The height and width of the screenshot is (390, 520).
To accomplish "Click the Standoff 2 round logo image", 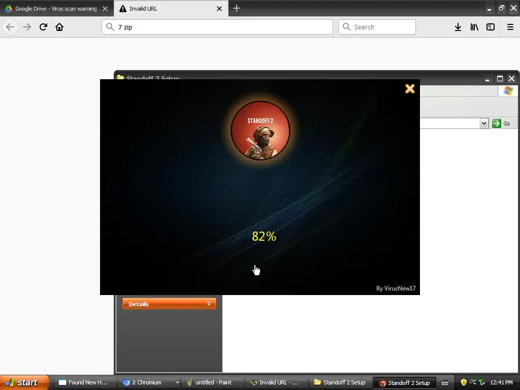I will pyautogui.click(x=261, y=131).
